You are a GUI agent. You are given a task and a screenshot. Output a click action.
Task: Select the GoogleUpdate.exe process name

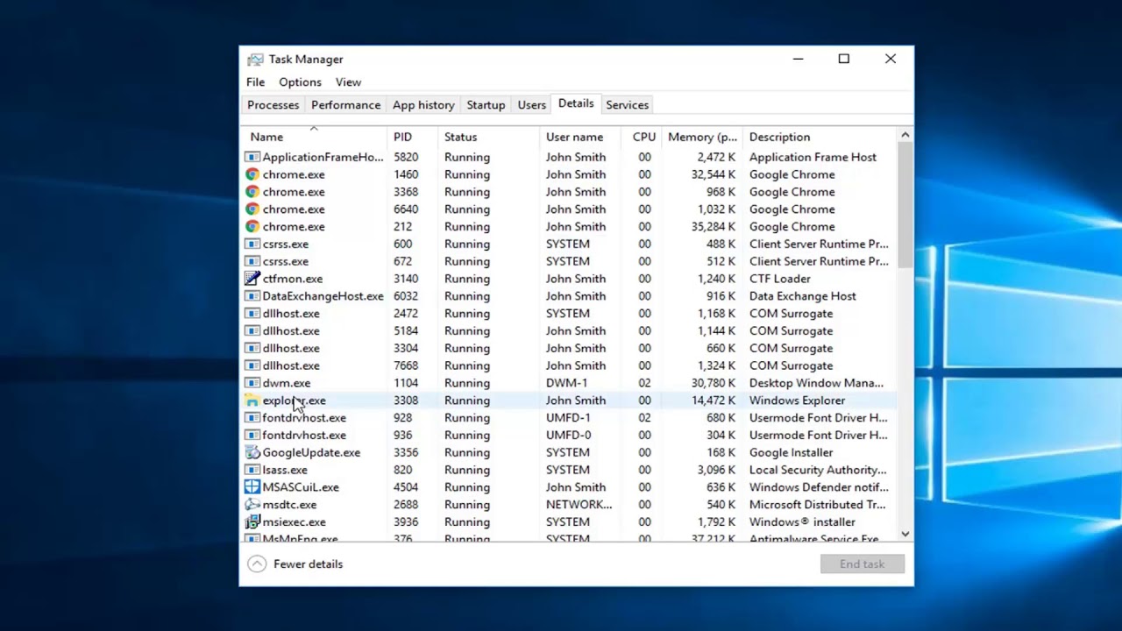tap(311, 452)
